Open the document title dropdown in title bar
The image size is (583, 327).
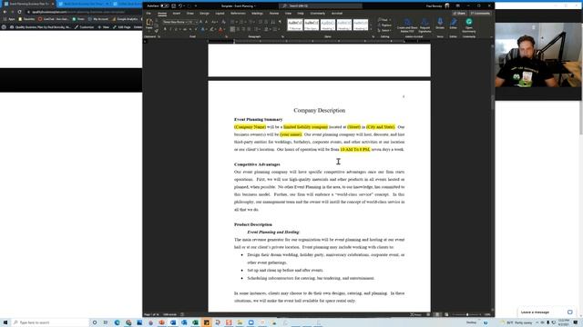tap(255, 6)
